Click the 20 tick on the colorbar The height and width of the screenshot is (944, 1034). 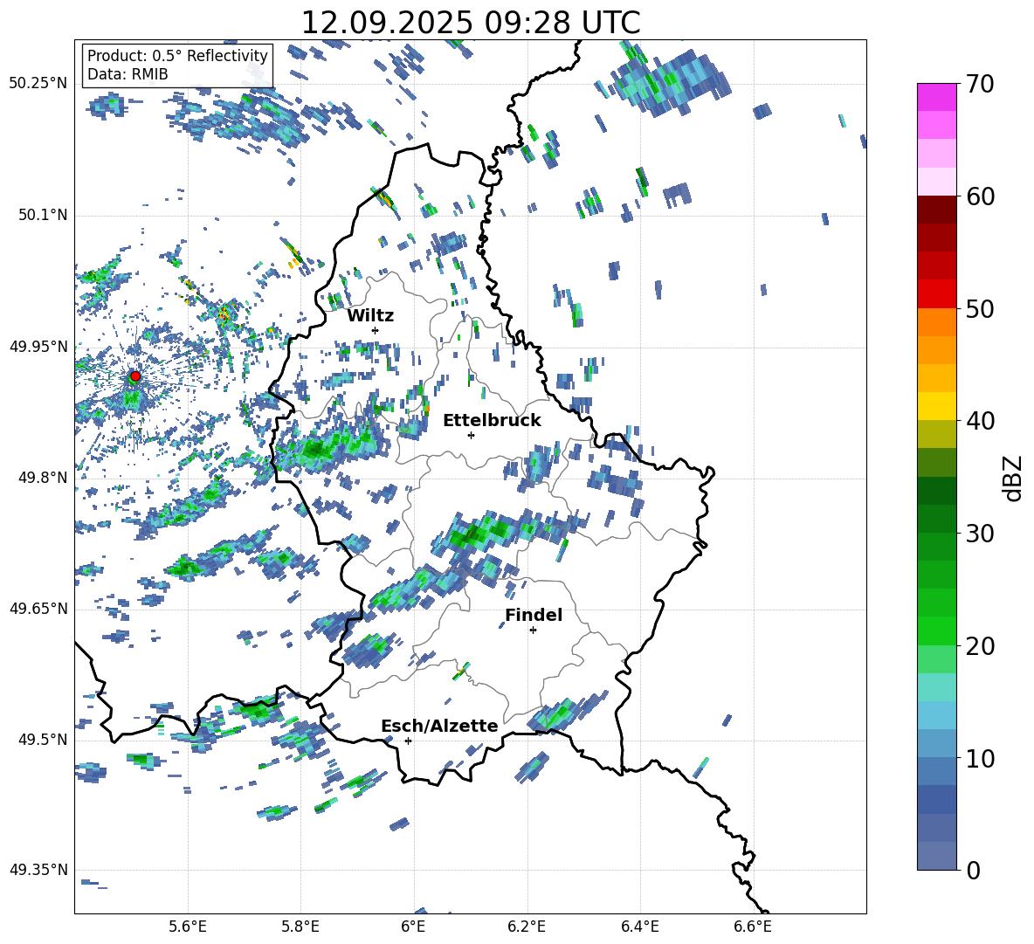[x=980, y=645]
